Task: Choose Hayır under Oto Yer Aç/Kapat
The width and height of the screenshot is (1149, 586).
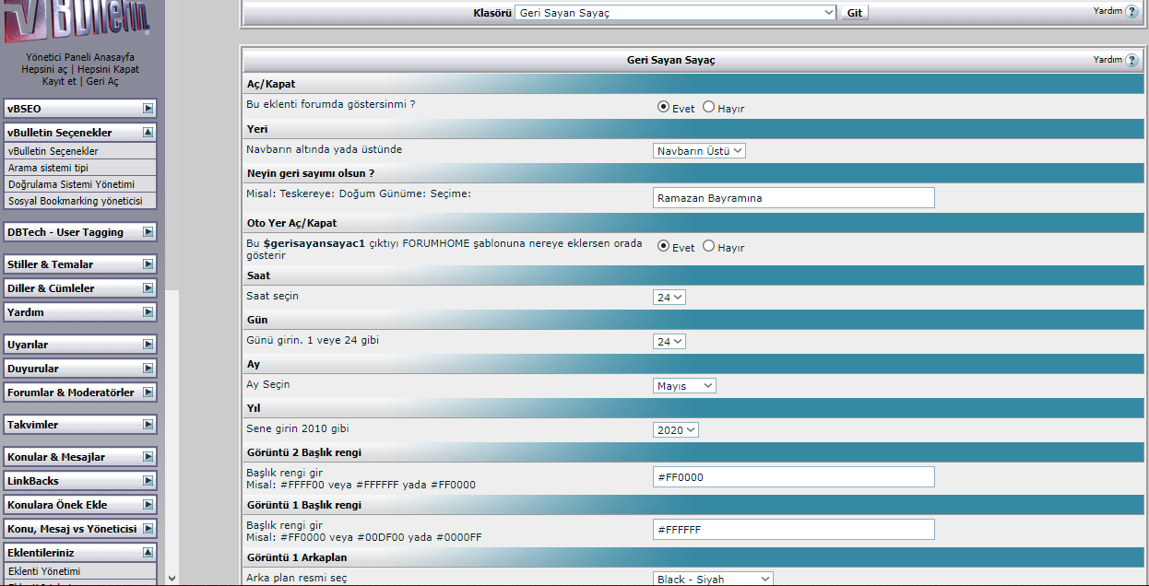Action: [708, 246]
